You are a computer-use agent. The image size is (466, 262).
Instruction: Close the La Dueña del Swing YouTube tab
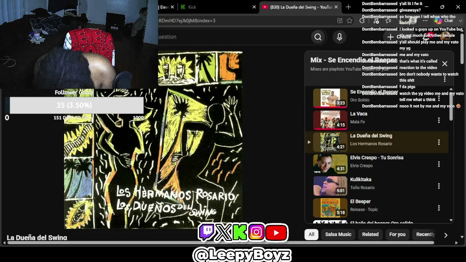point(336,7)
